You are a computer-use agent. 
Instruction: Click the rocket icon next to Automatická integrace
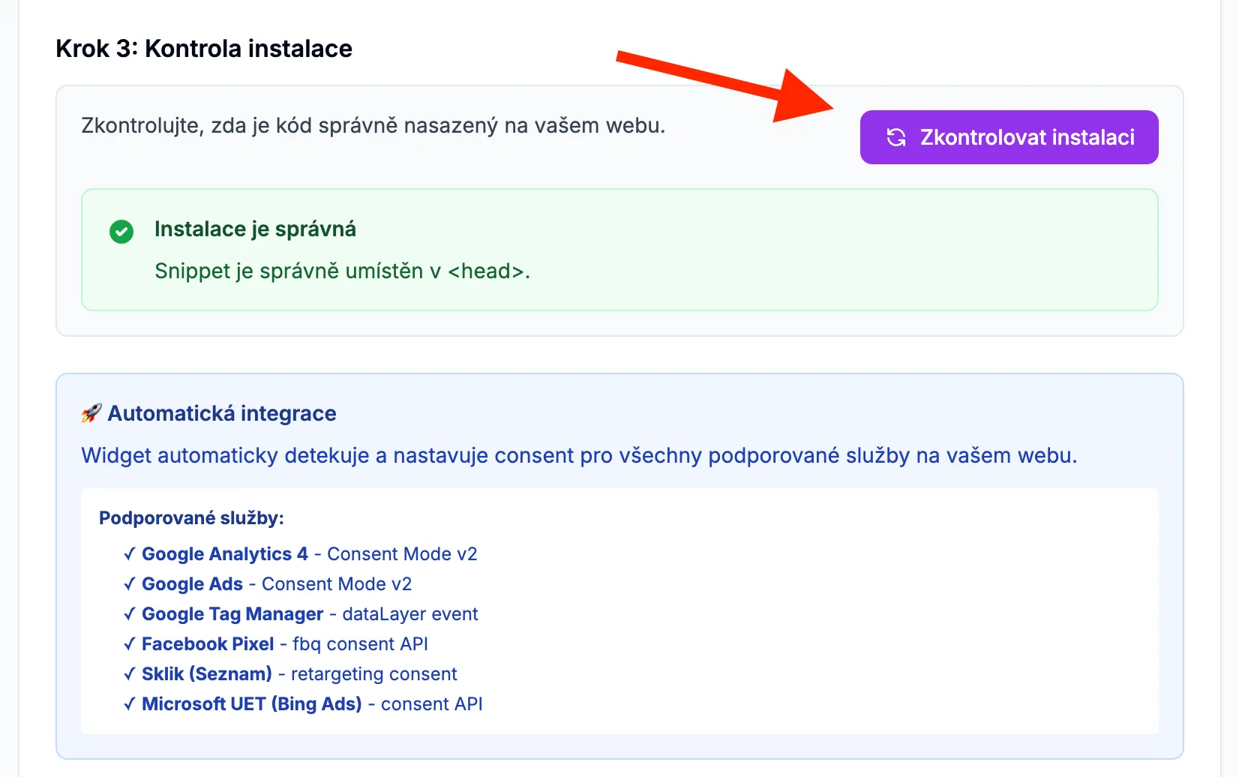pos(91,412)
